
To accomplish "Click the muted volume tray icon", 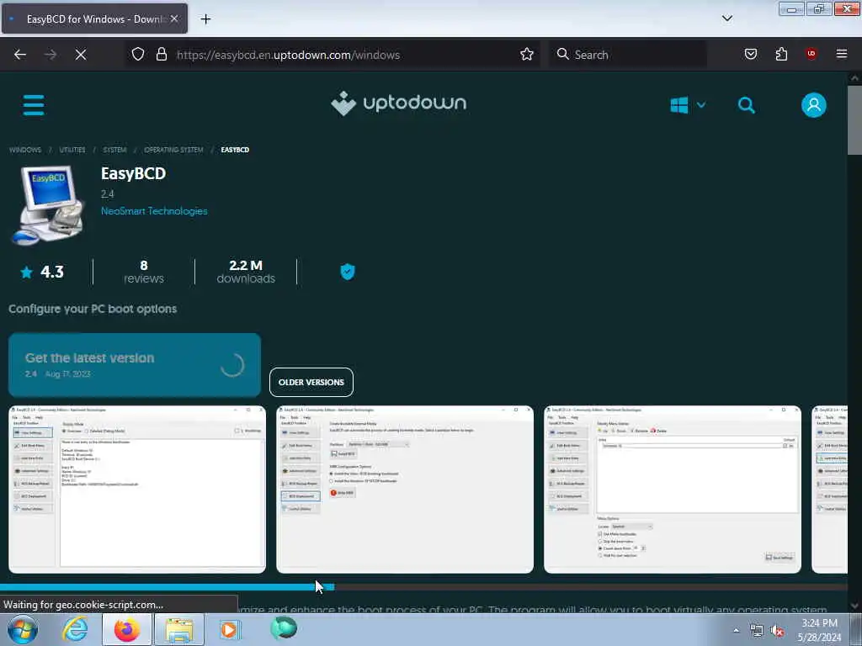I will pos(777,631).
